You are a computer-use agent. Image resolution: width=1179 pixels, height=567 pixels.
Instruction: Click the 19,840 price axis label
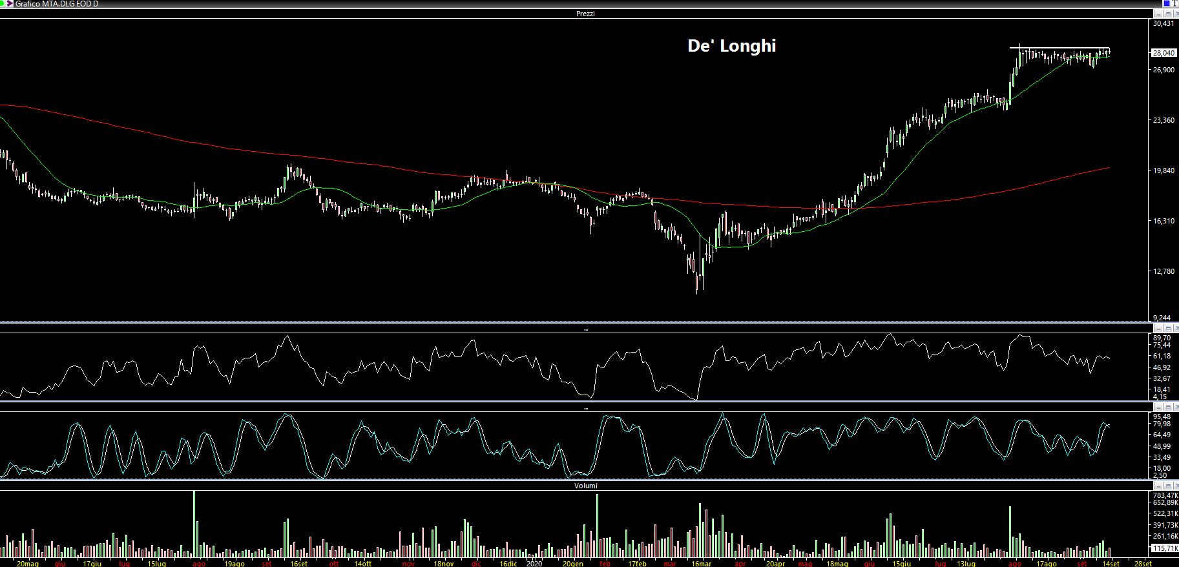tap(1163, 170)
